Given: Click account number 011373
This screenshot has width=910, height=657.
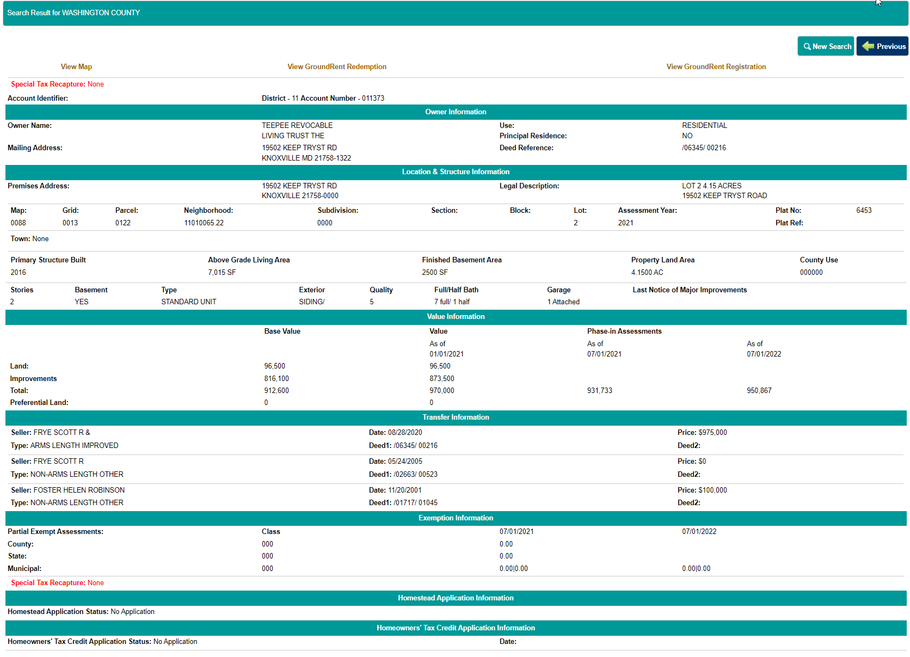Looking at the screenshot, I should tap(373, 99).
